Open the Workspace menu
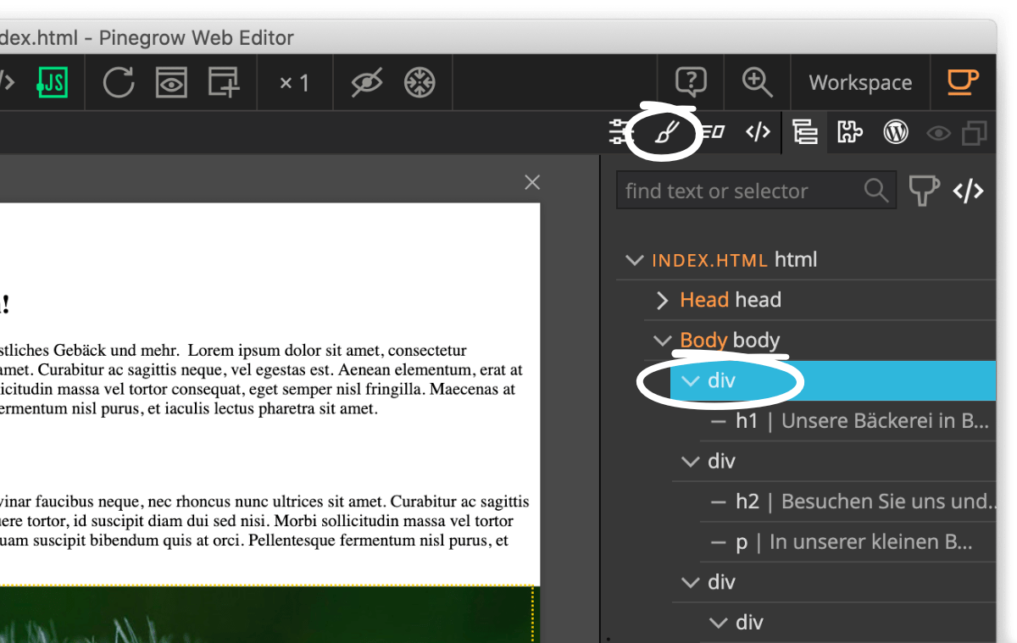This screenshot has height=643, width=1017. (860, 83)
